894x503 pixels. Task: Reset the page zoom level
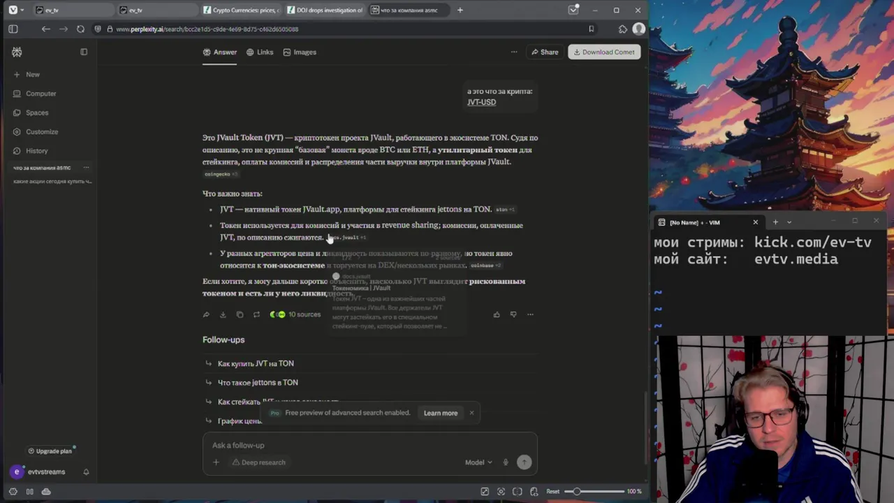pyautogui.click(x=552, y=491)
